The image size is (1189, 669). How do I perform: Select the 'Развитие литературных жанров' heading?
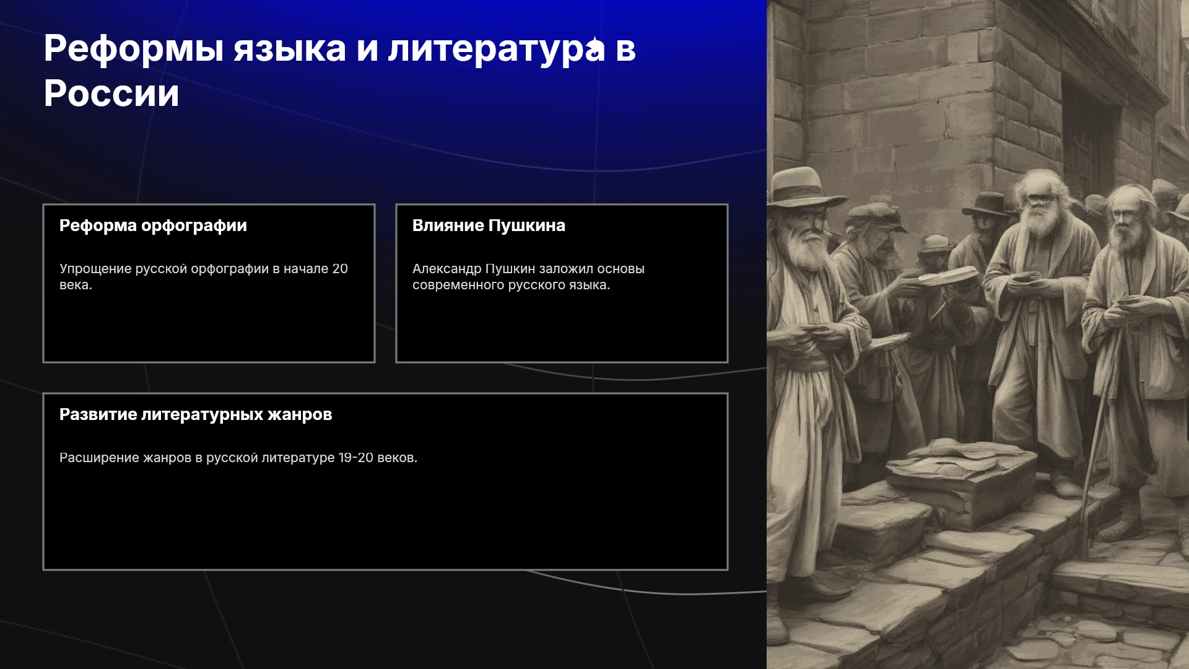[196, 414]
